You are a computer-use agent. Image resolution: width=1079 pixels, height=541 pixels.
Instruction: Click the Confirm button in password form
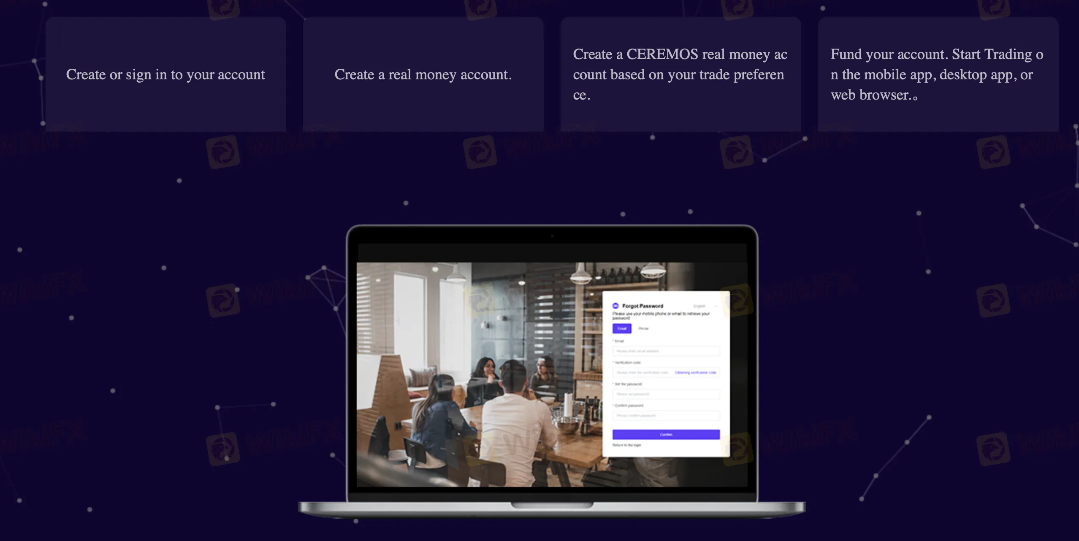tap(666, 434)
